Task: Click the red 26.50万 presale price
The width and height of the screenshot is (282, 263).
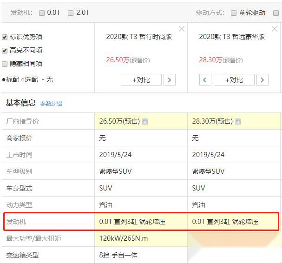Action: tap(118, 60)
